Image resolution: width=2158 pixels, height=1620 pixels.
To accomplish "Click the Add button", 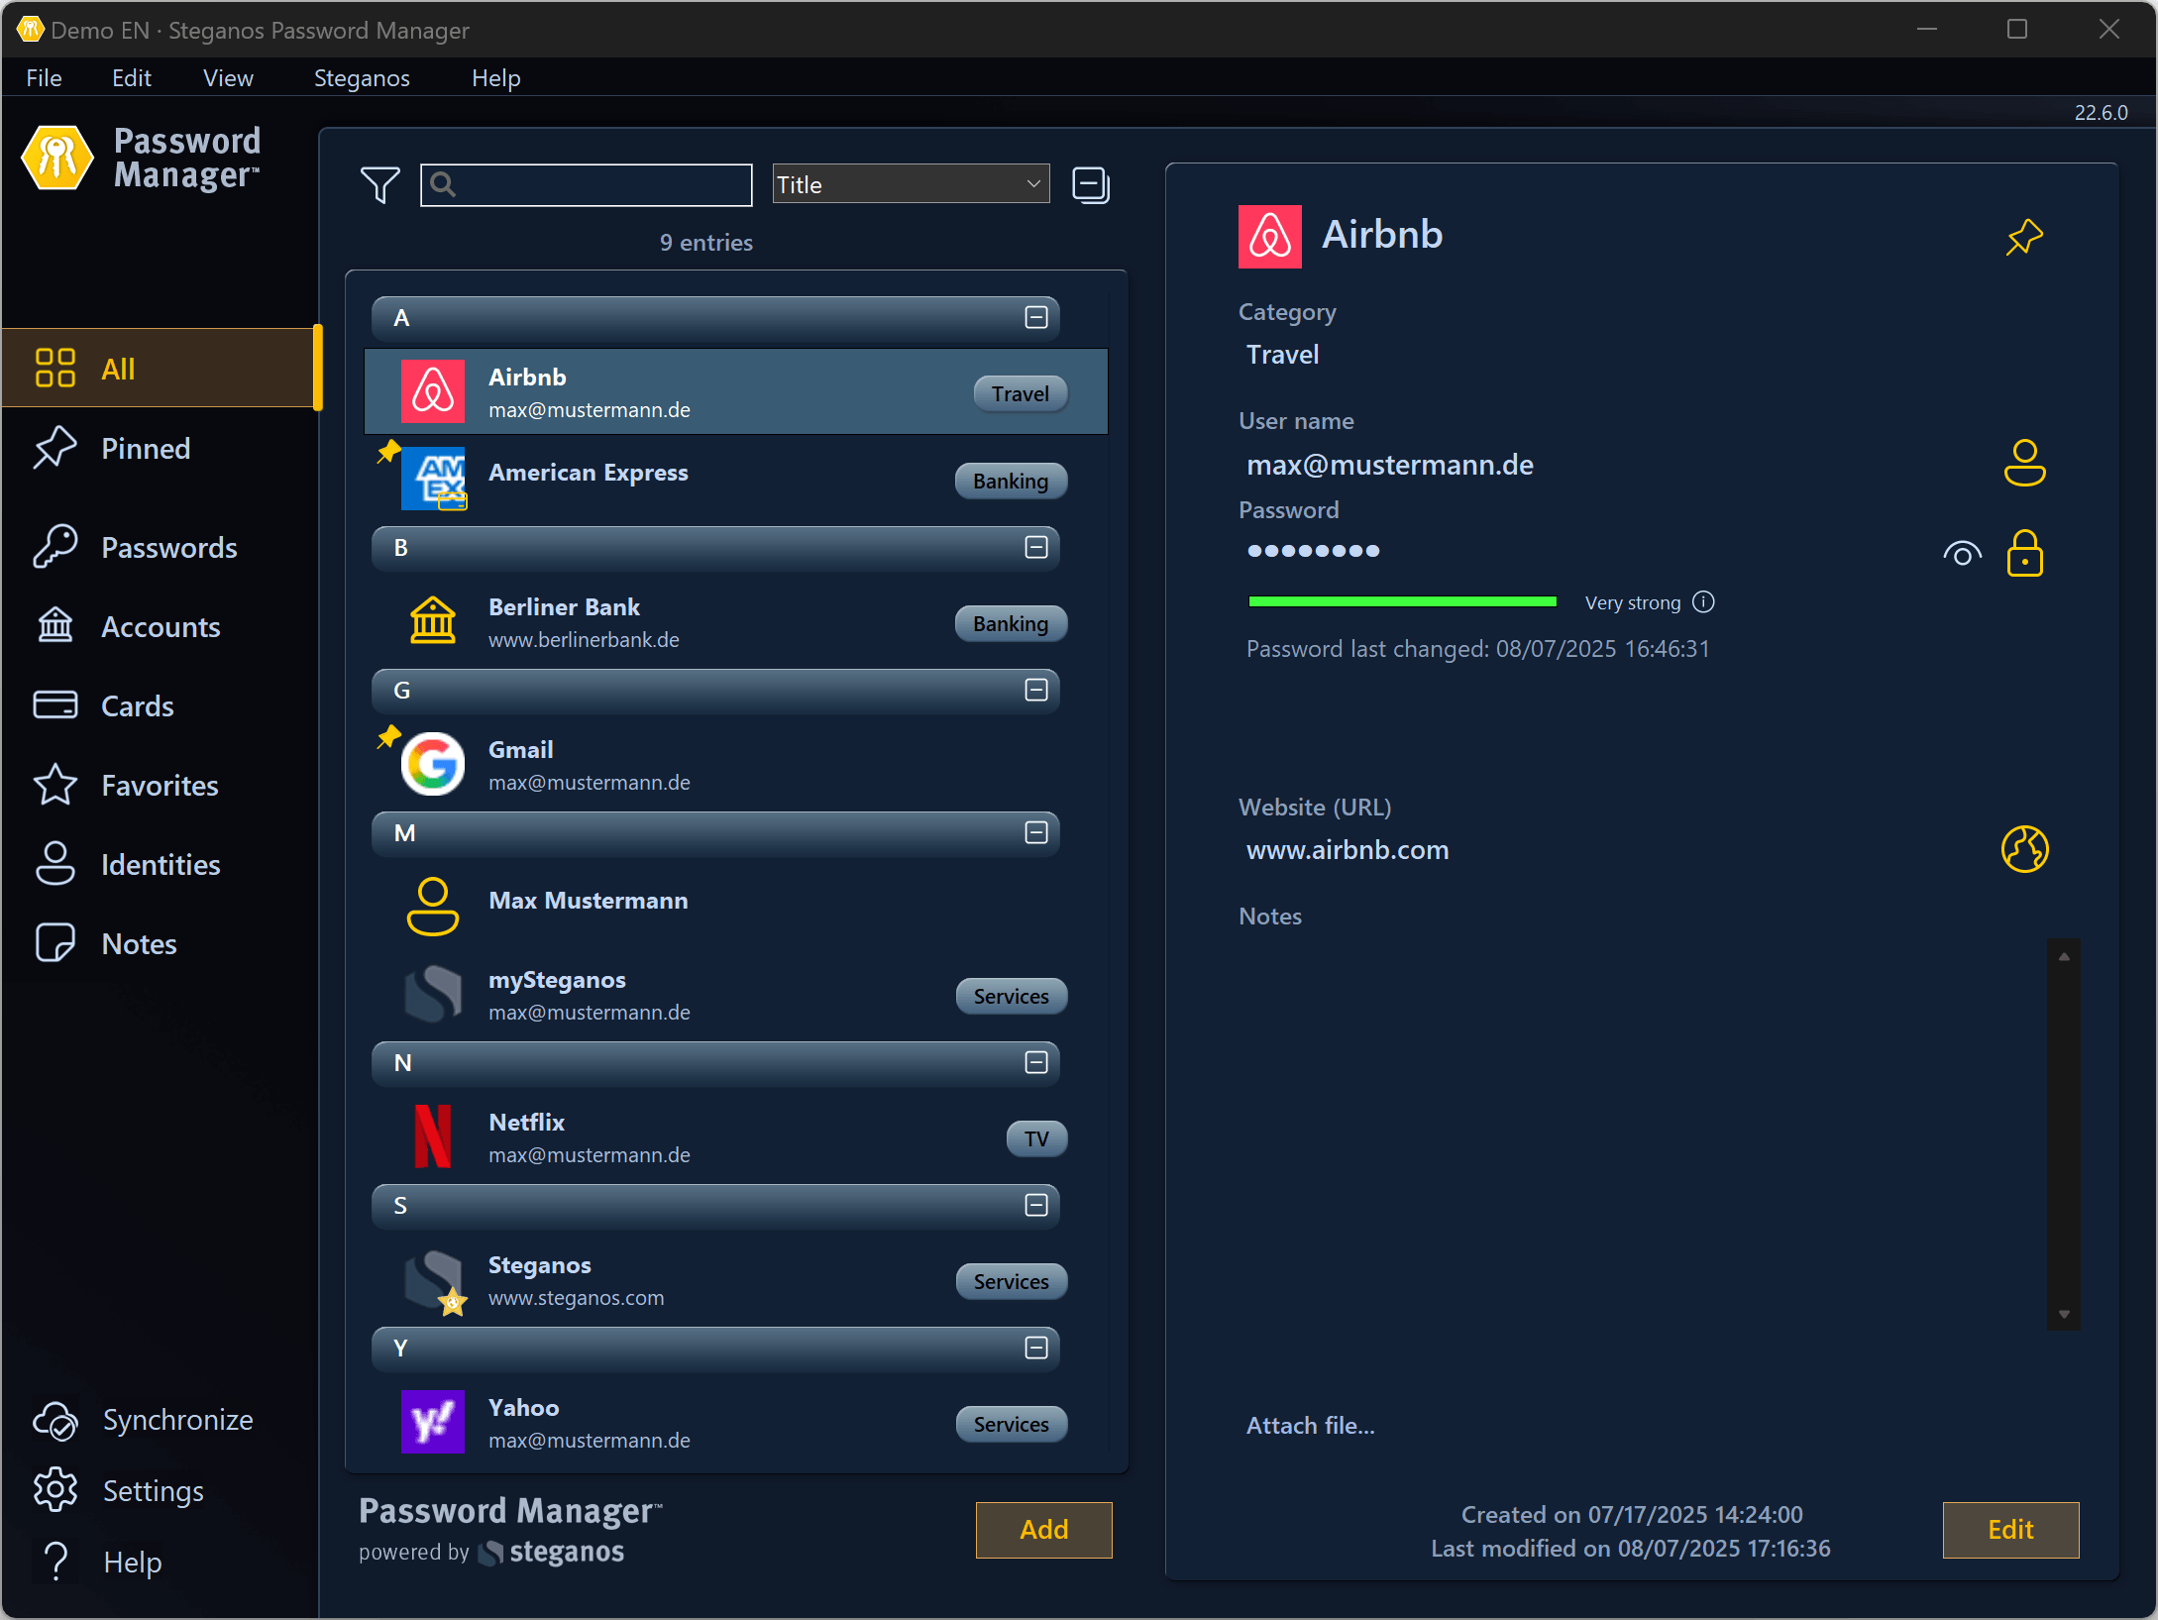I will (1042, 1529).
